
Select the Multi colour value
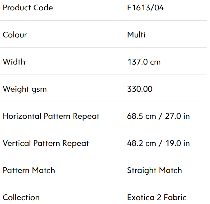click(x=136, y=35)
